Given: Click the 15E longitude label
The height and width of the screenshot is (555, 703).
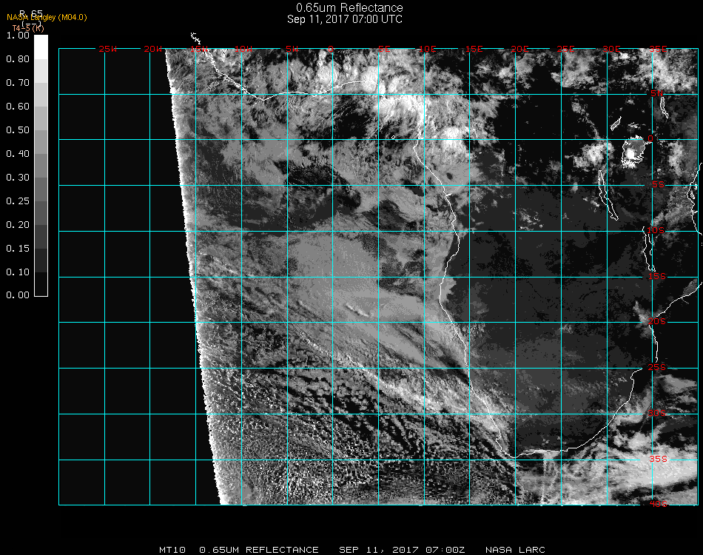Looking at the screenshot, I should click(474, 49).
